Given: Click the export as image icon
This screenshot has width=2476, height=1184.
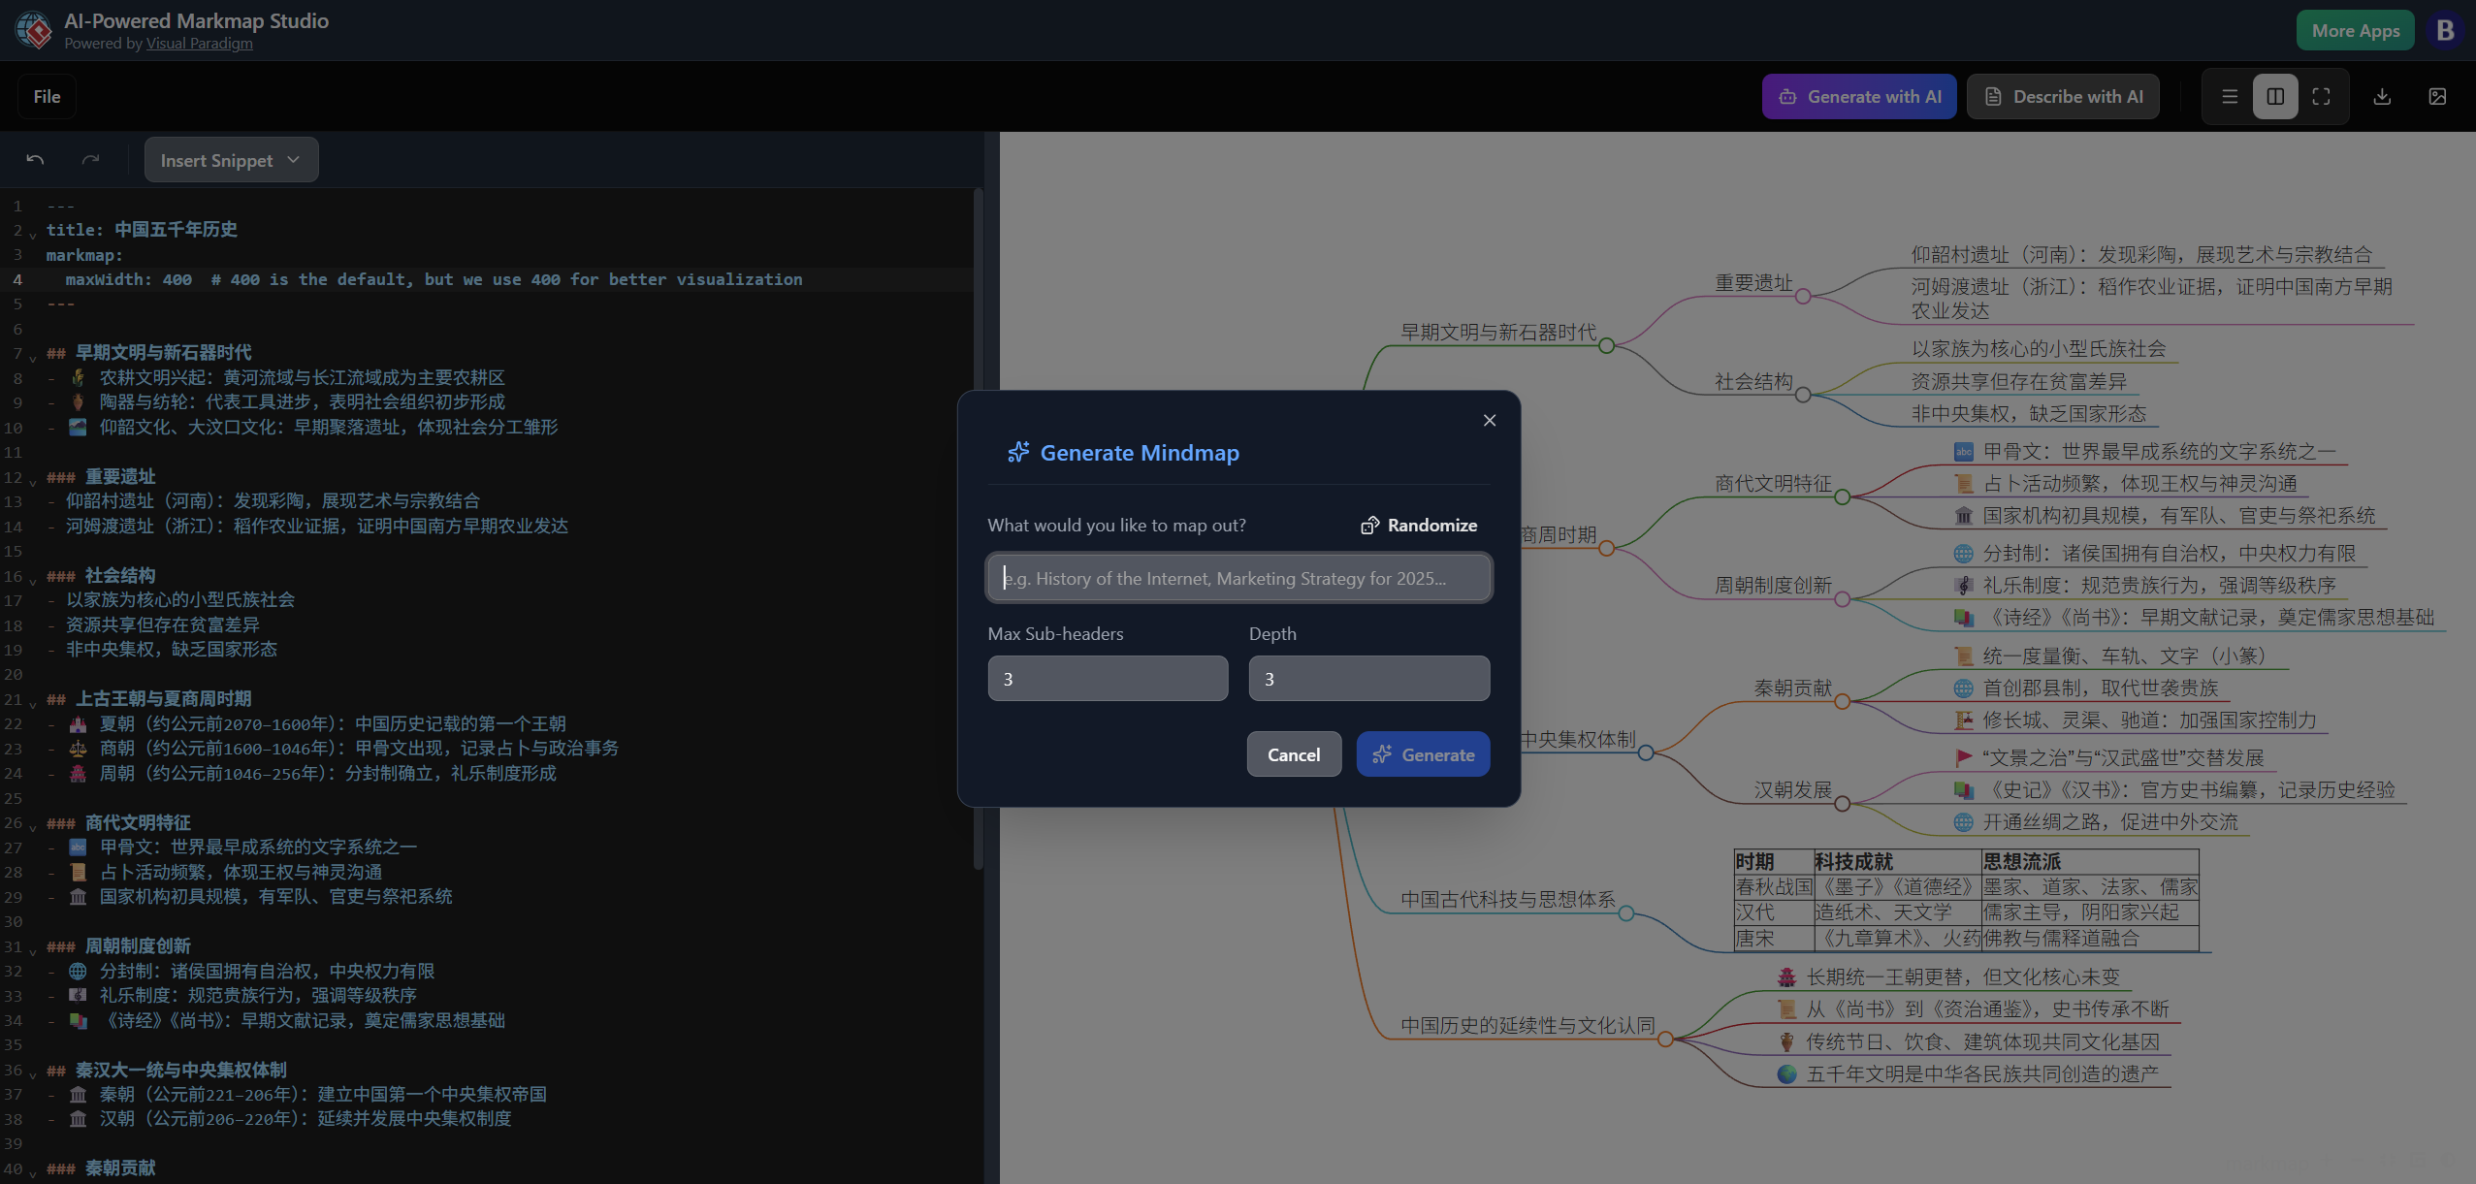Looking at the screenshot, I should click(x=2437, y=97).
